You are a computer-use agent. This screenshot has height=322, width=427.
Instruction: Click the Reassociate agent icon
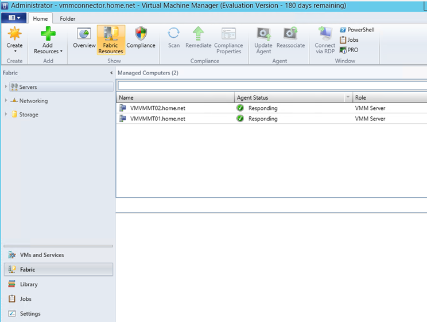(x=290, y=33)
